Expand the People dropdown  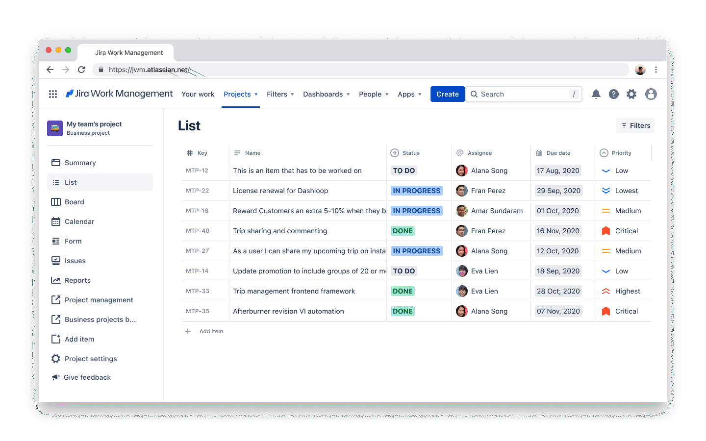tap(374, 94)
